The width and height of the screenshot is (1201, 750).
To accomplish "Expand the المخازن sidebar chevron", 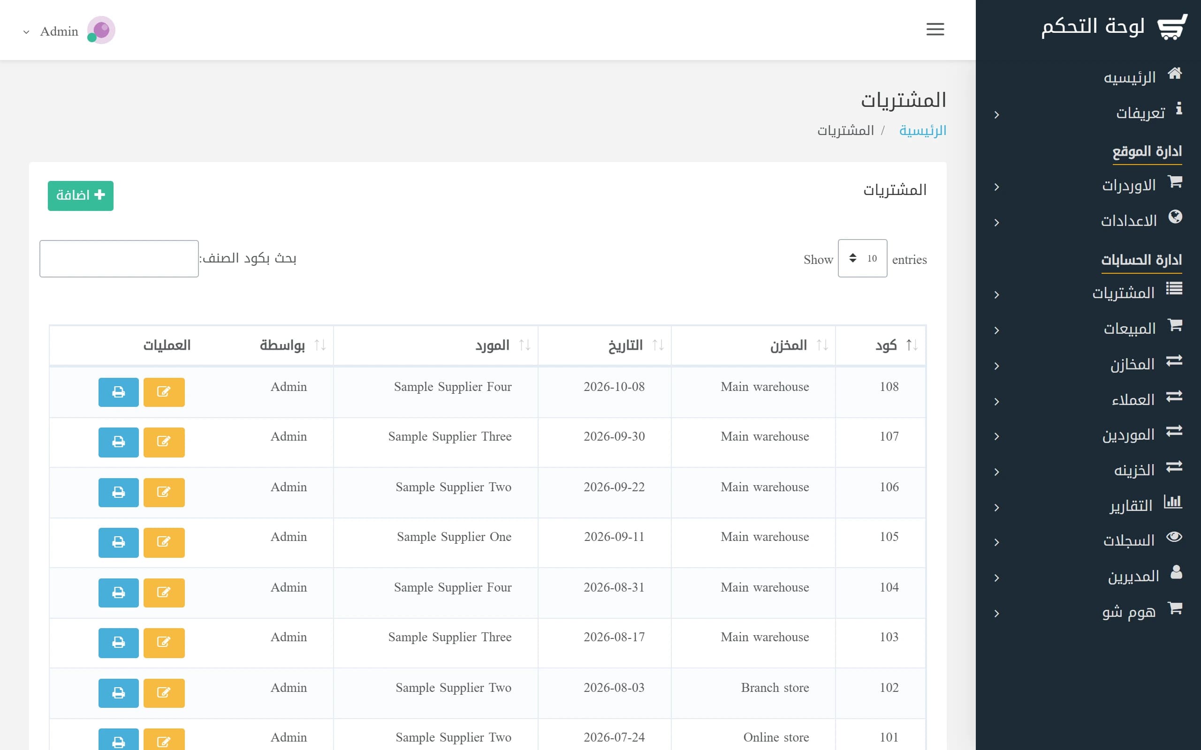I will tap(996, 366).
